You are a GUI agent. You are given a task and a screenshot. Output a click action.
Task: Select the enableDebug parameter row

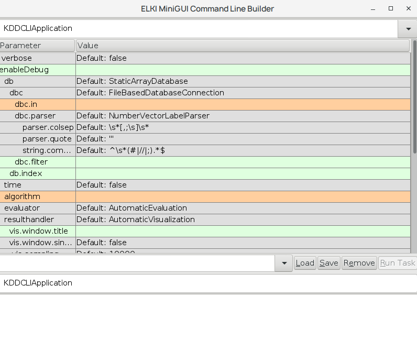(x=37, y=70)
